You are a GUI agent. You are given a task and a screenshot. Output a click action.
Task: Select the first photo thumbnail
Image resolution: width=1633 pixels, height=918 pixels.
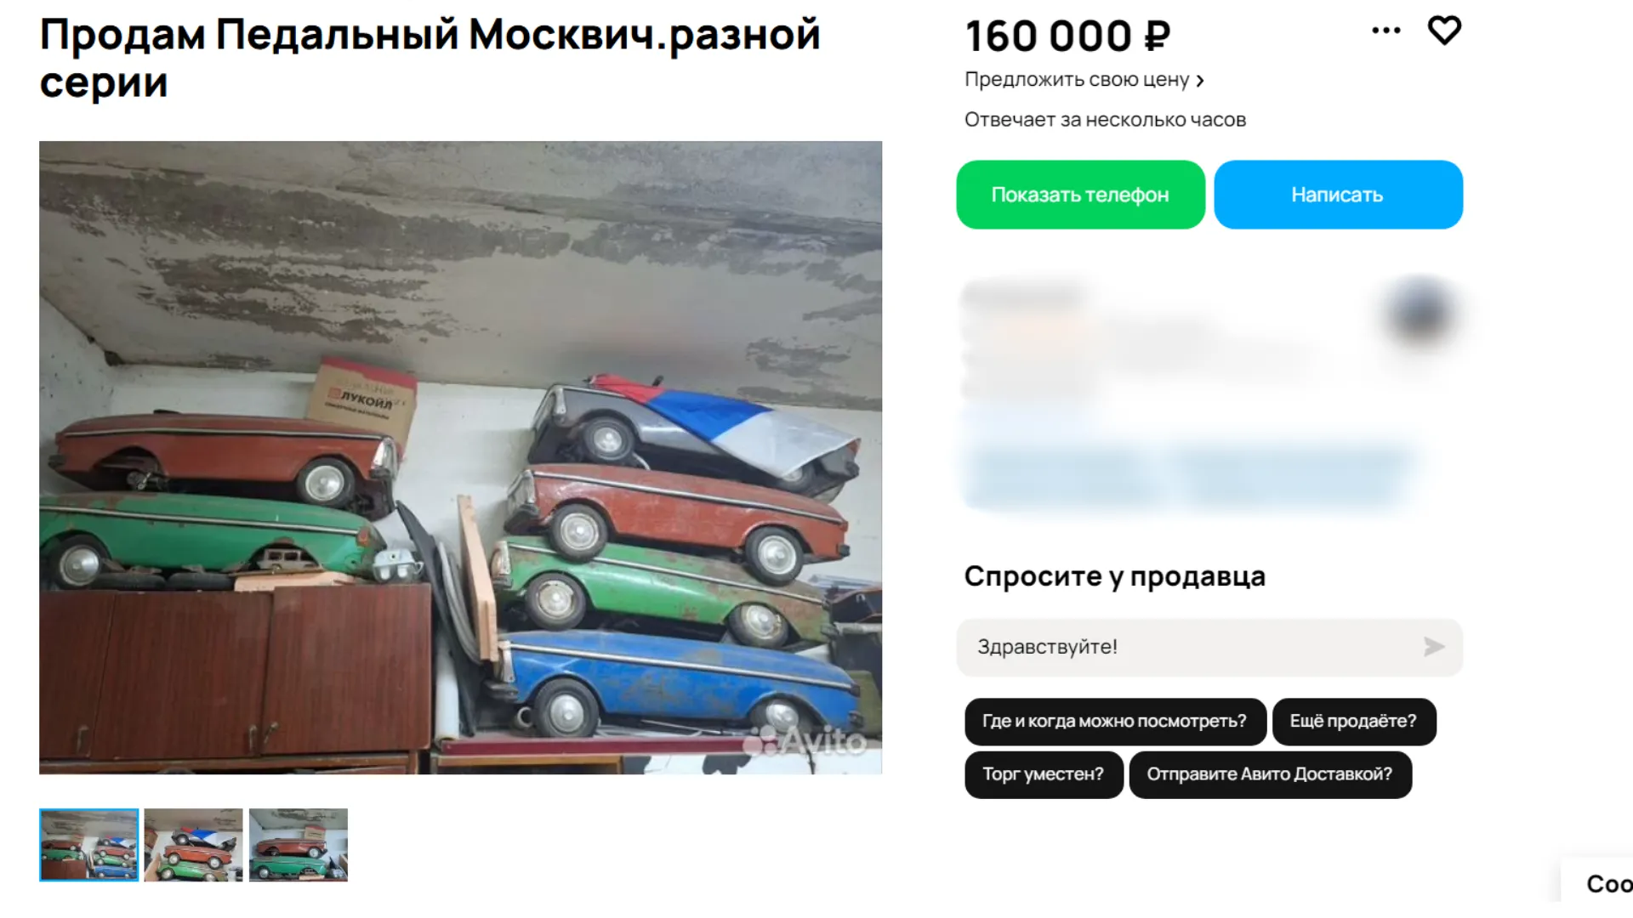click(88, 845)
